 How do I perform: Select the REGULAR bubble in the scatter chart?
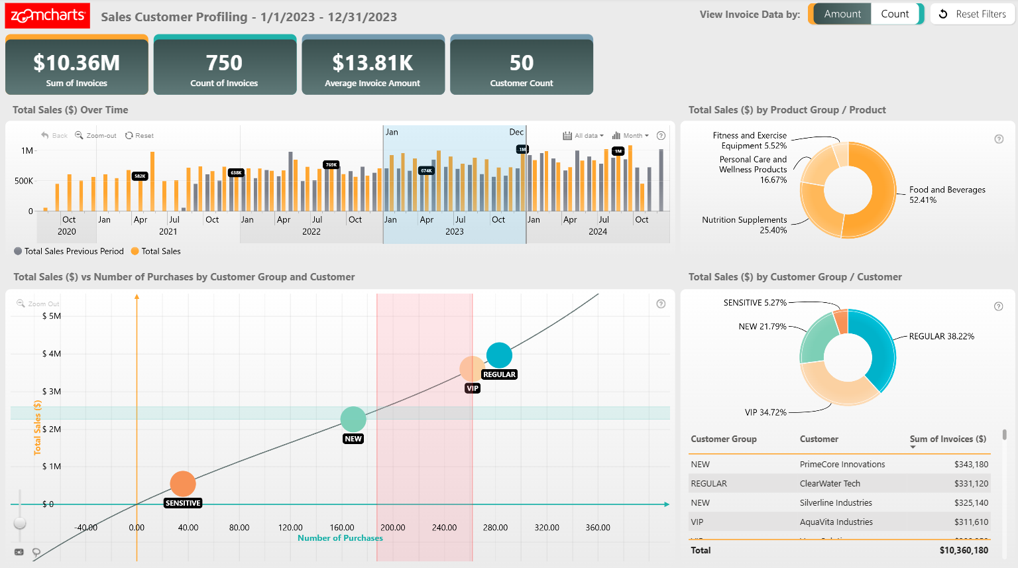pyautogui.click(x=499, y=355)
